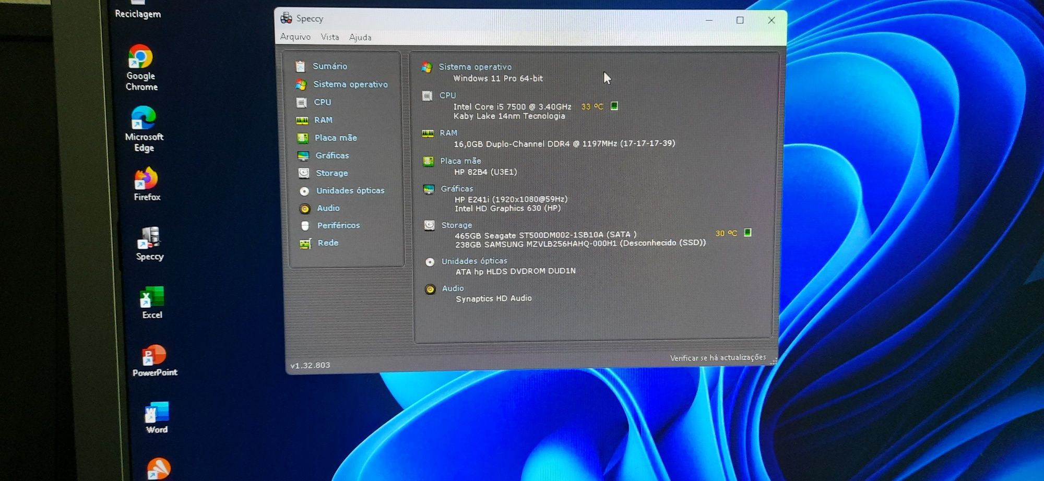Open the CPU heading link in summary

(x=447, y=95)
